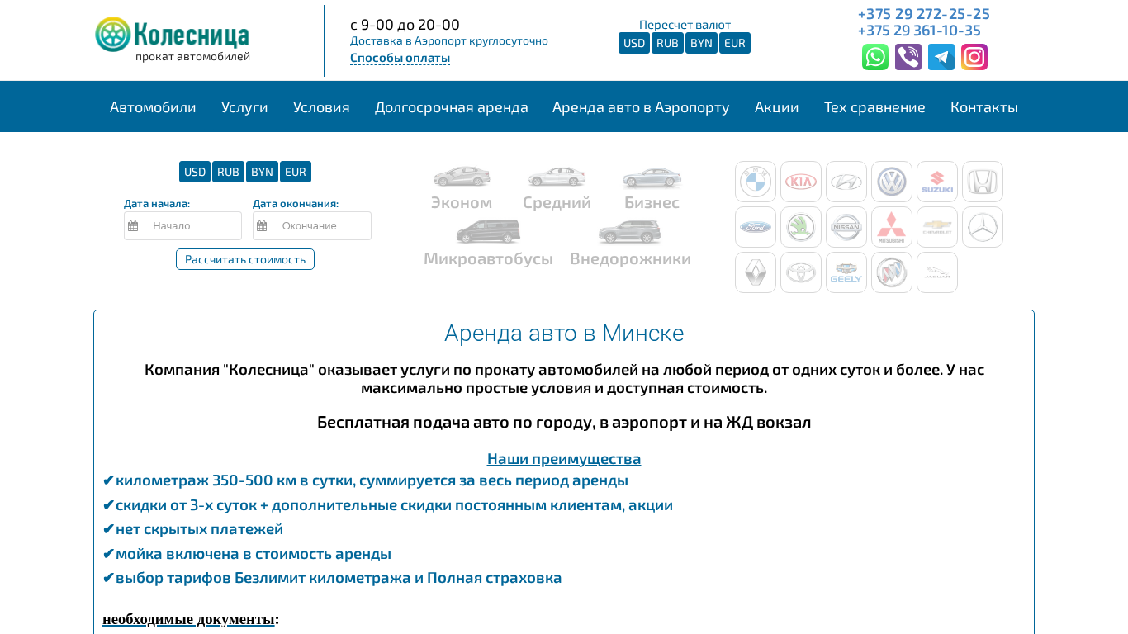This screenshot has height=634, width=1128.
Task: Click the 'с 9-00 до 20-00' hours text
Action: tap(405, 24)
